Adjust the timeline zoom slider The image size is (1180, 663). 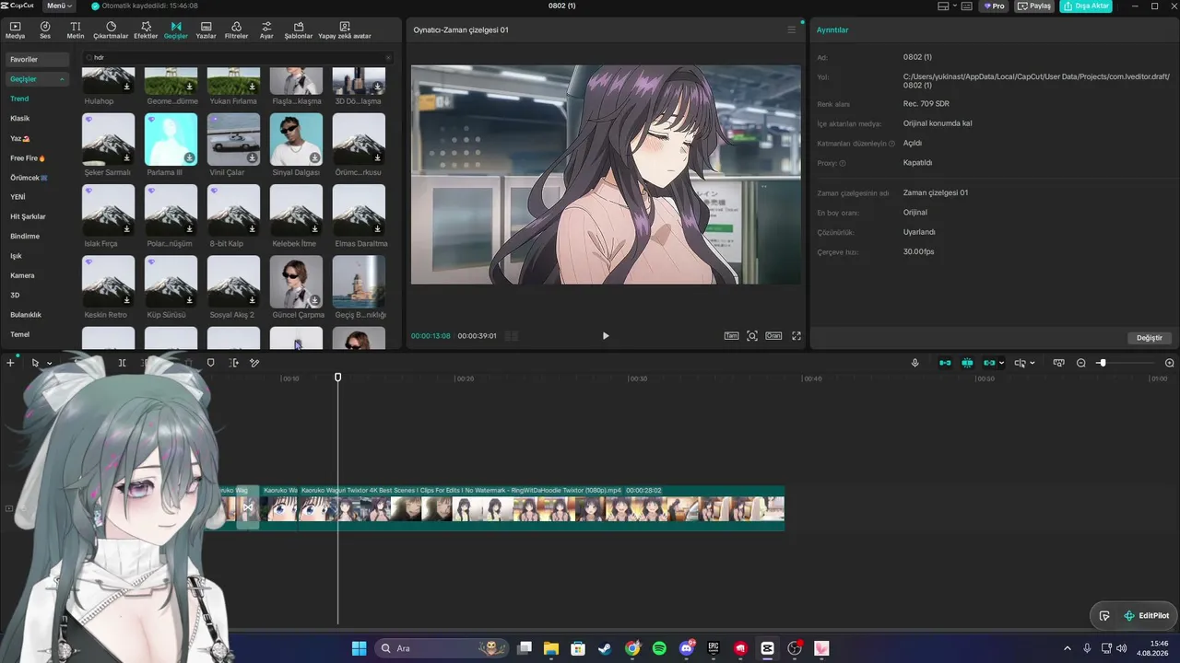point(1102,363)
